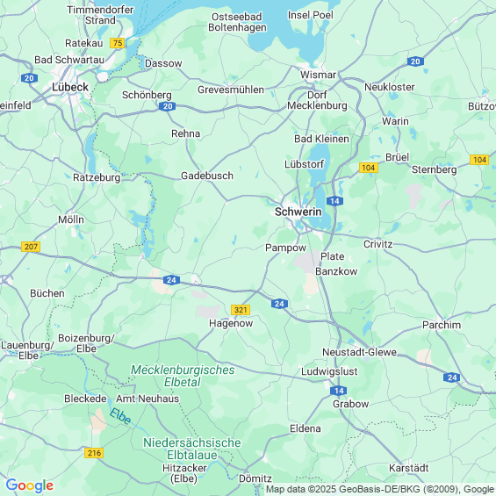The height and width of the screenshot is (496, 496).
Task: Click the A14 shield near Grabow
Action: [339, 391]
